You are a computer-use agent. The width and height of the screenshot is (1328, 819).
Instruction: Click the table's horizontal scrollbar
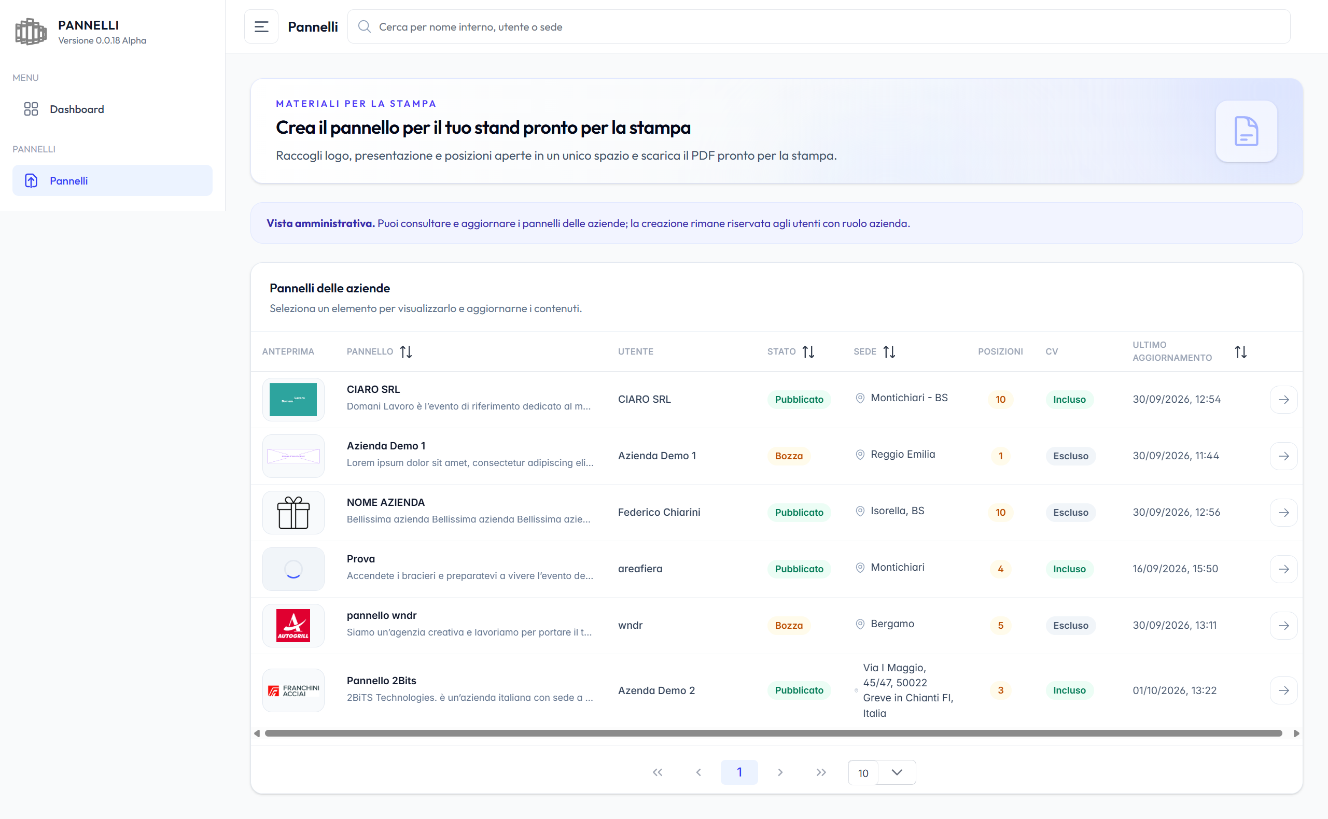[x=773, y=733]
